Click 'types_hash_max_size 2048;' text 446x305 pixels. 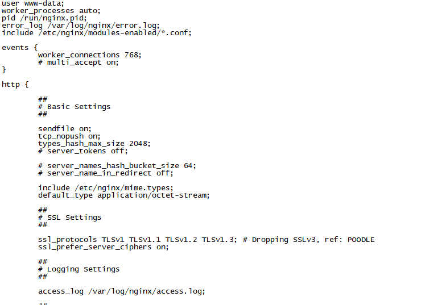94,144
